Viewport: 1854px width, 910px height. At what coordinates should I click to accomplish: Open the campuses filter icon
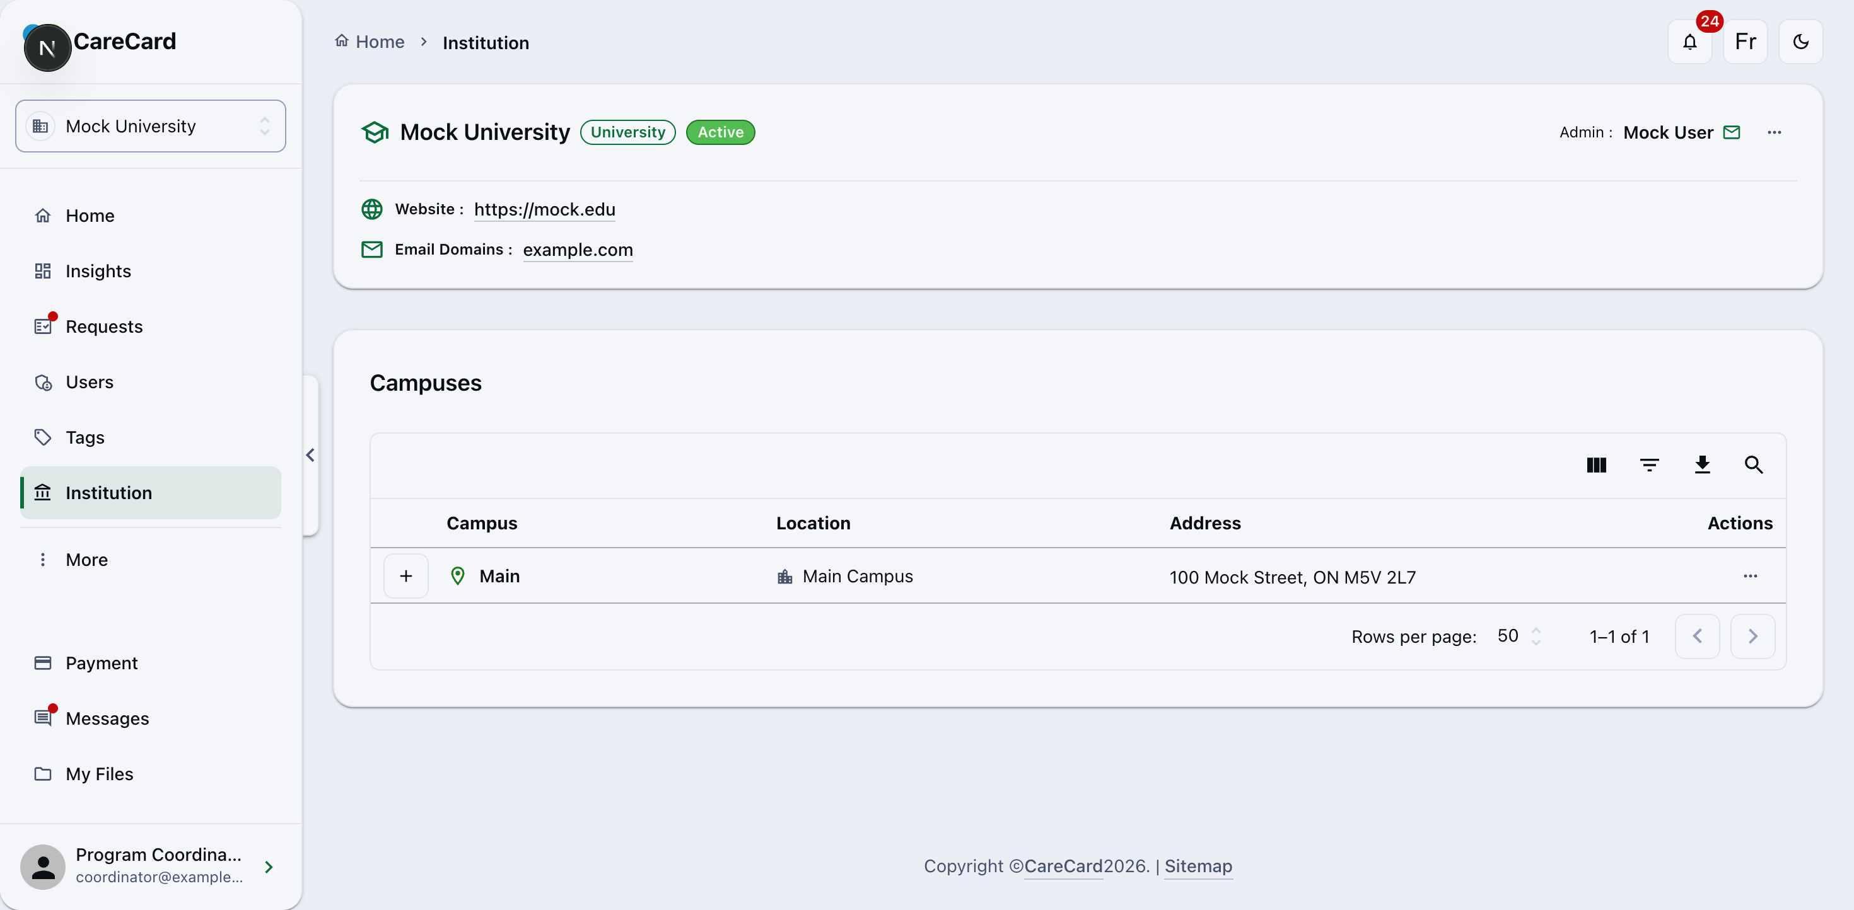point(1649,466)
